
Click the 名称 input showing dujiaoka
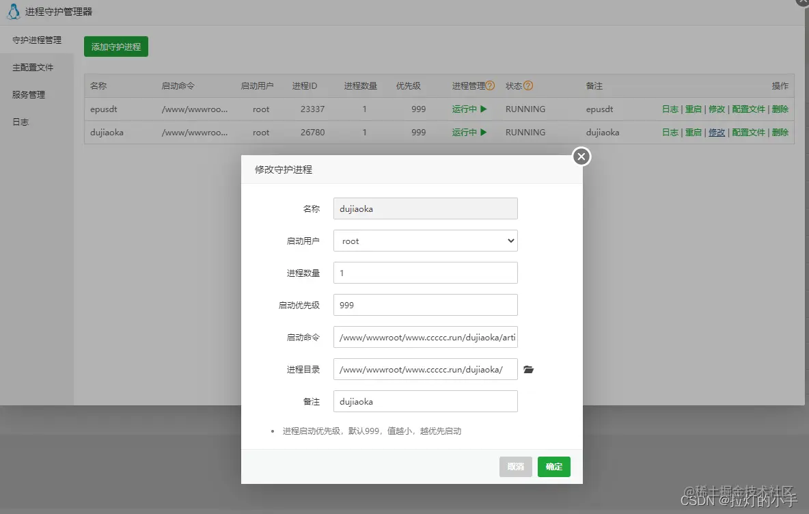coord(425,208)
